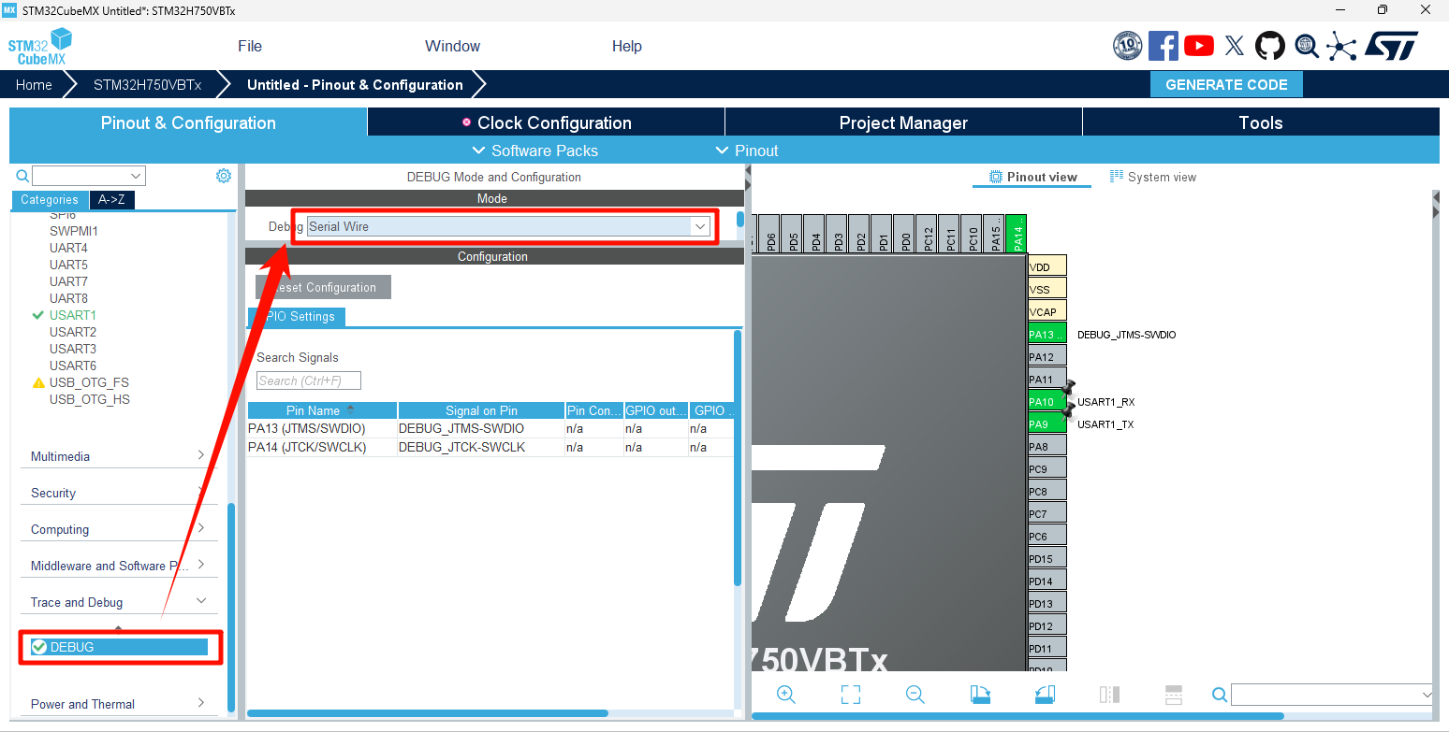Click the Reset Configuration button
The image size is (1449, 732).
[x=323, y=287]
